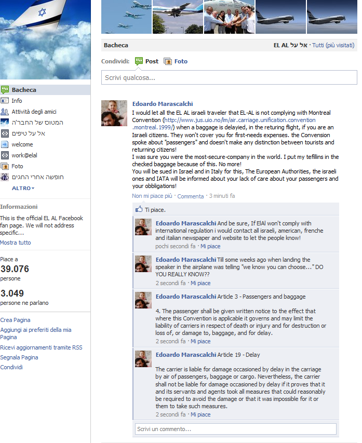
Task: Click the 39.076 like count
Action: coord(15,269)
